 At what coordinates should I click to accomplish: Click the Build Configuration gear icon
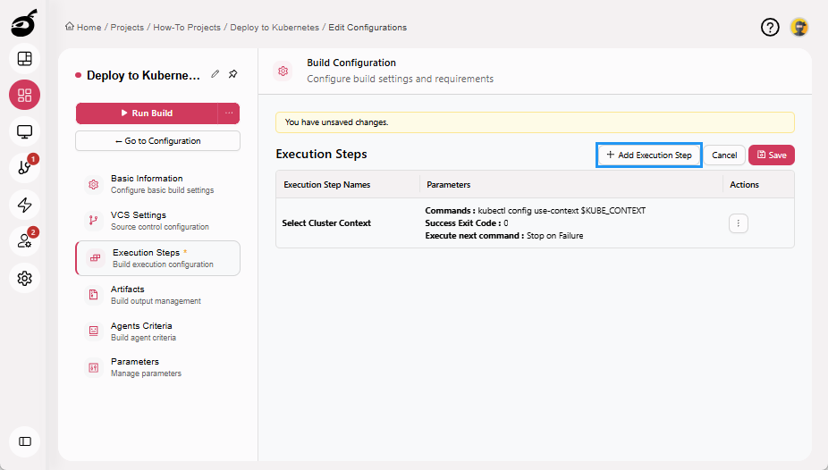283,71
